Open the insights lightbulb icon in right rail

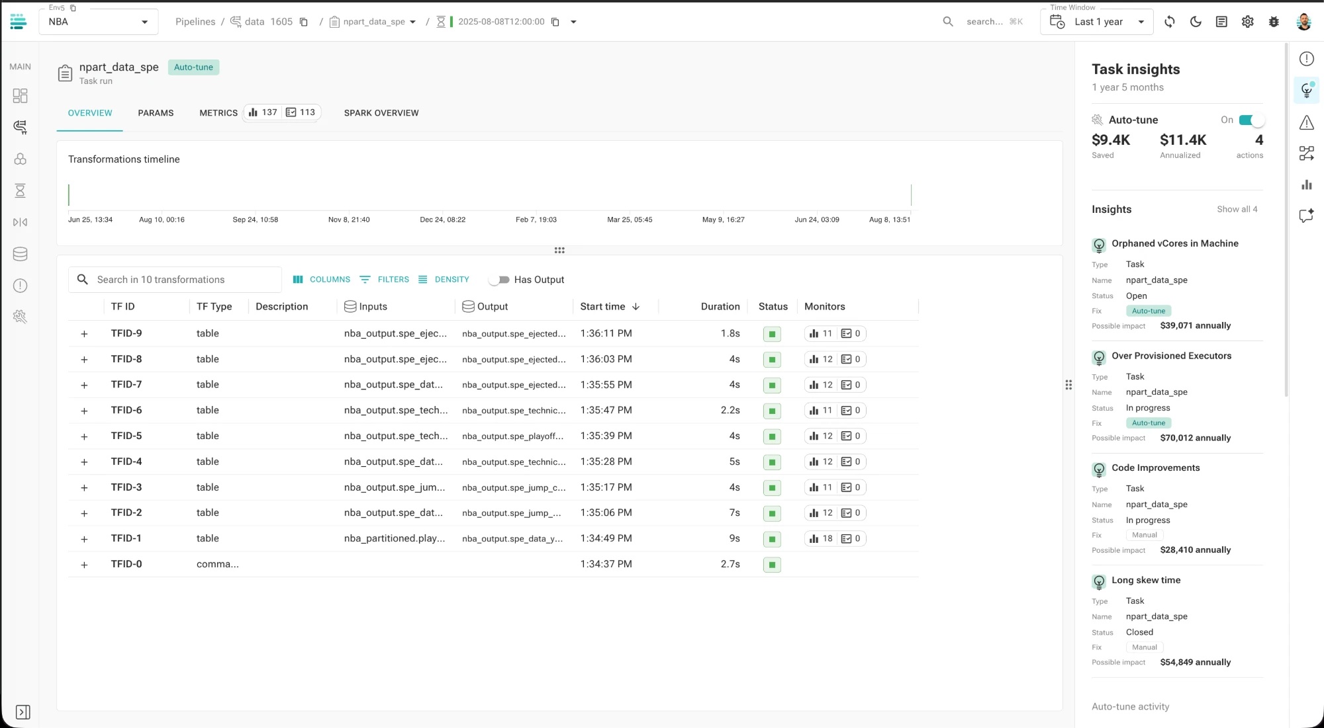[1306, 91]
